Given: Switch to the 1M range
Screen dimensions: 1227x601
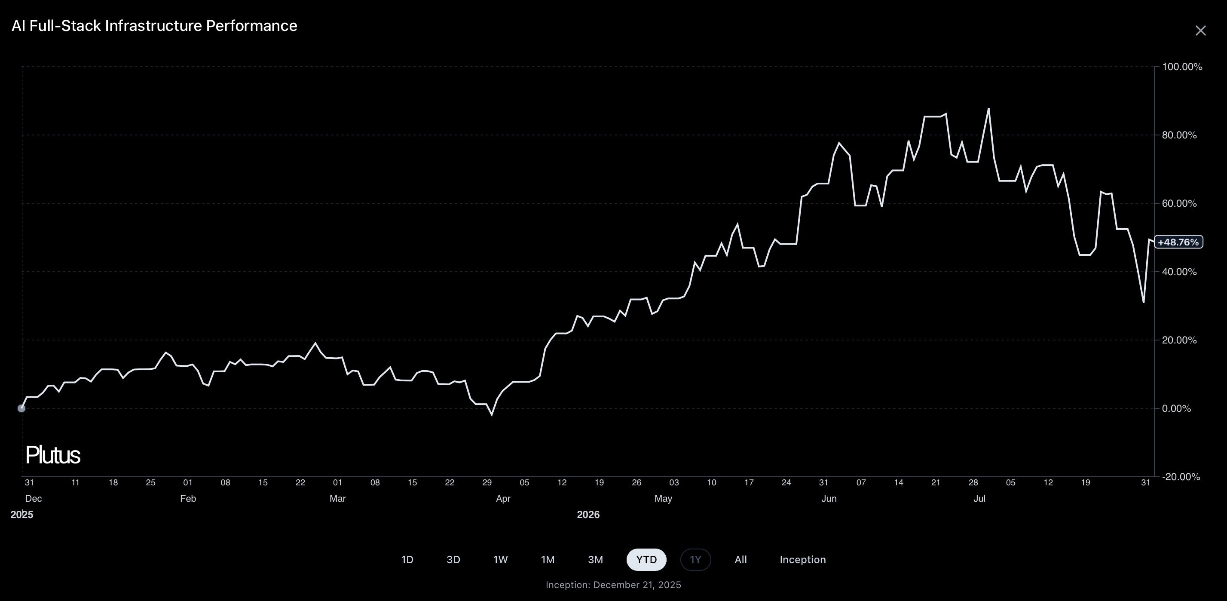Looking at the screenshot, I should pyautogui.click(x=548, y=560).
